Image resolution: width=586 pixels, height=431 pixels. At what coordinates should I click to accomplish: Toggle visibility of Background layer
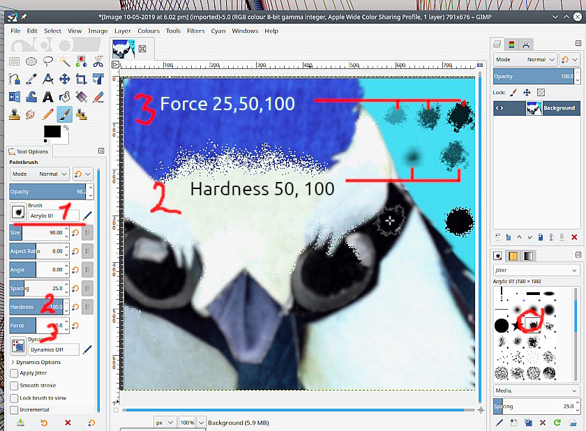(499, 108)
